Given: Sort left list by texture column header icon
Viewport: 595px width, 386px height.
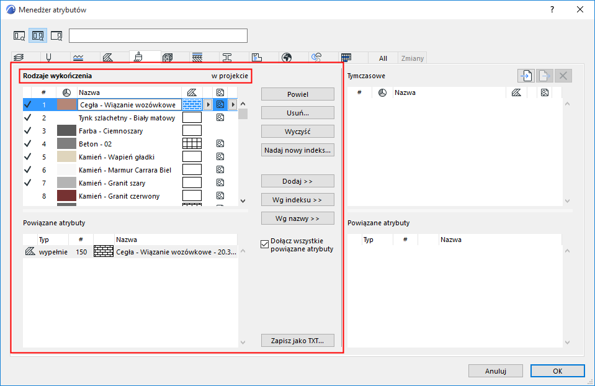Looking at the screenshot, I should pos(220,92).
